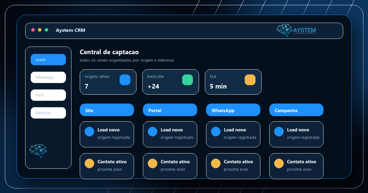Click the 5 min SLA value
Screen dimensions: 368x193
tap(218, 86)
